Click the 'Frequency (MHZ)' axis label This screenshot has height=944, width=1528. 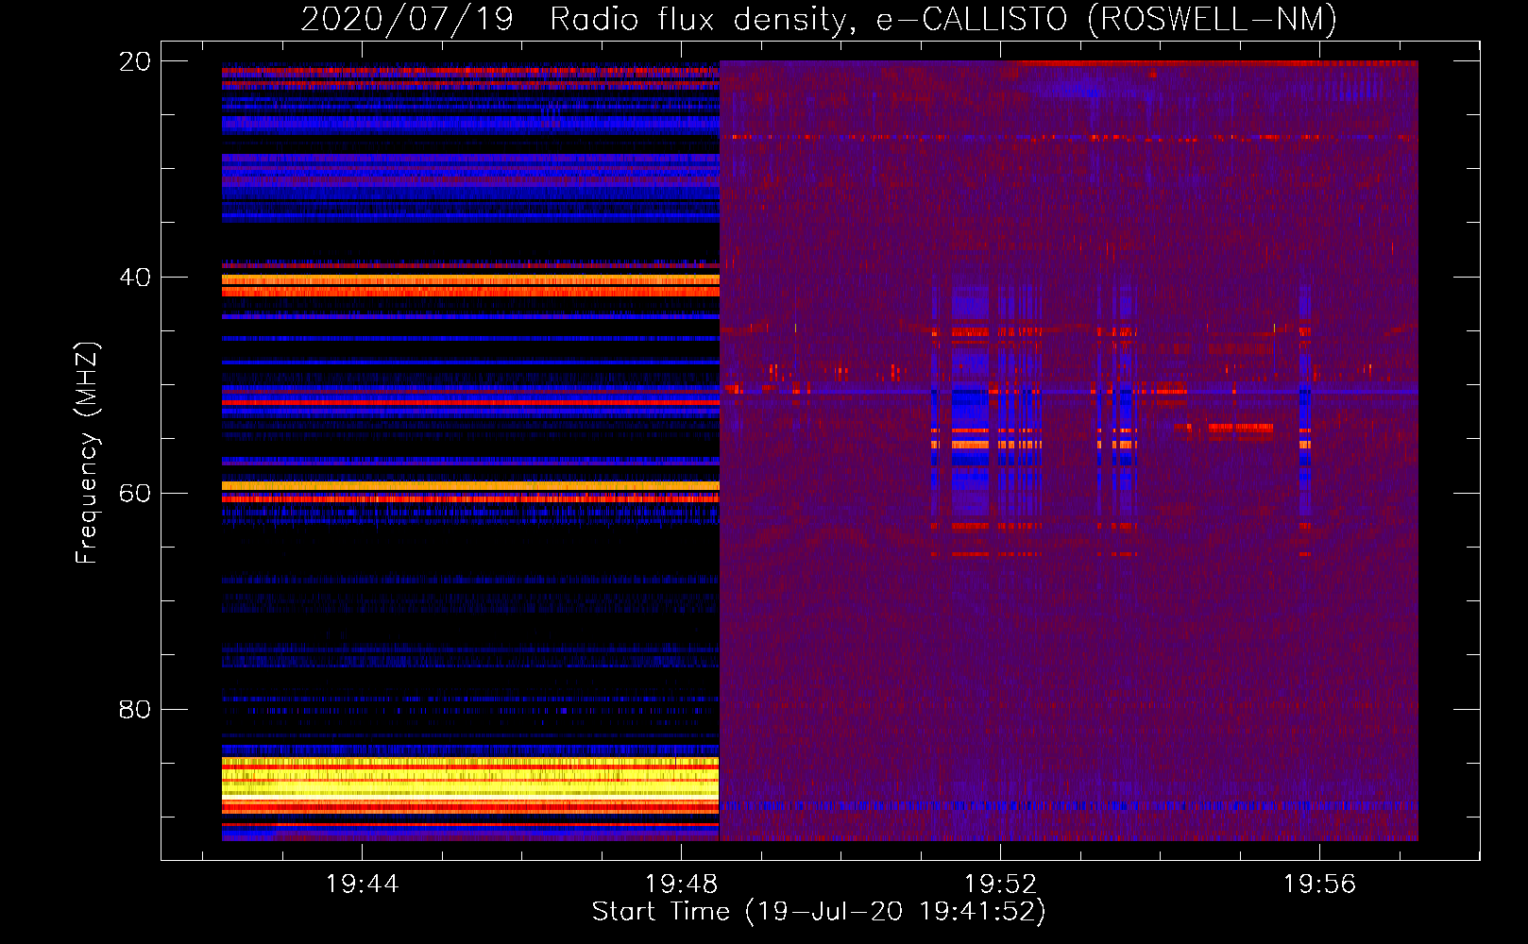pyautogui.click(x=86, y=453)
